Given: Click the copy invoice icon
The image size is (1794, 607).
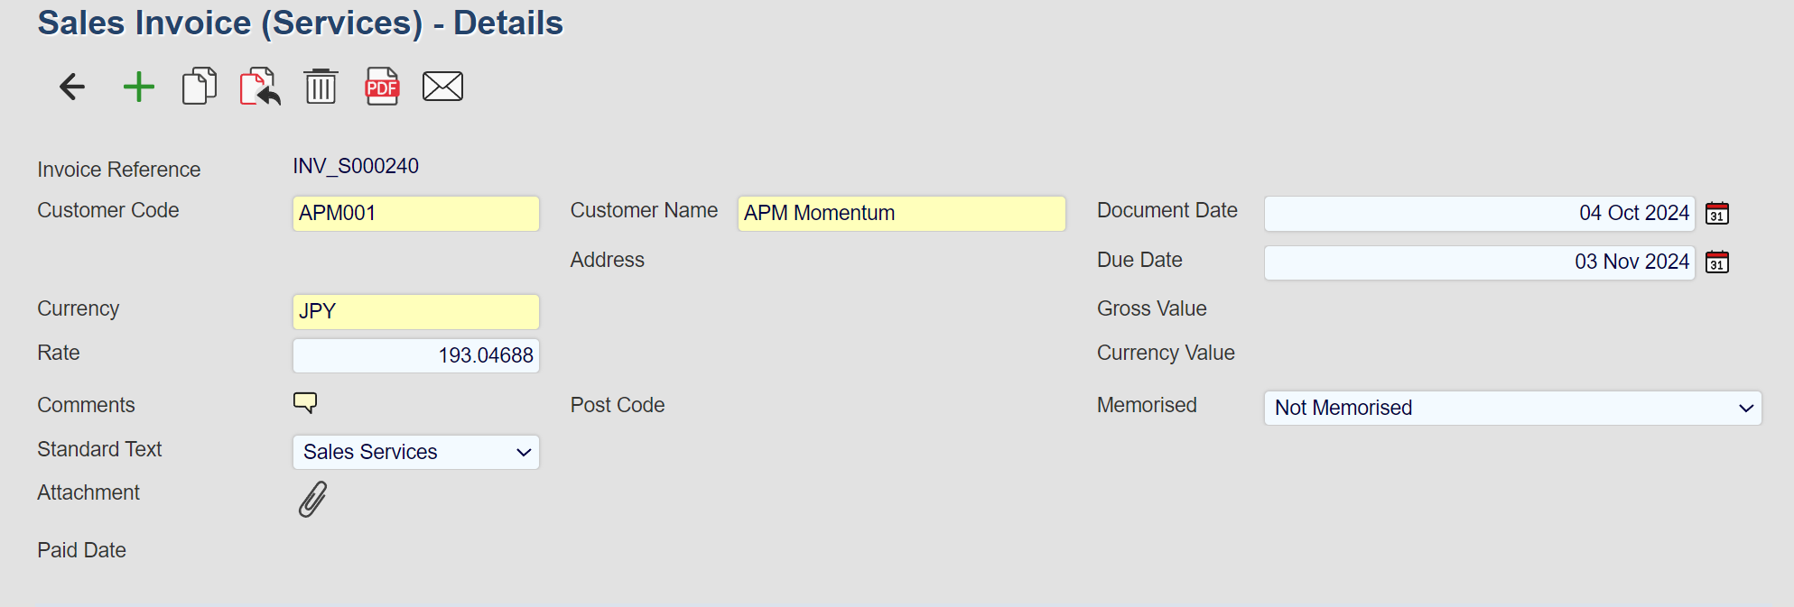Looking at the screenshot, I should (x=200, y=87).
